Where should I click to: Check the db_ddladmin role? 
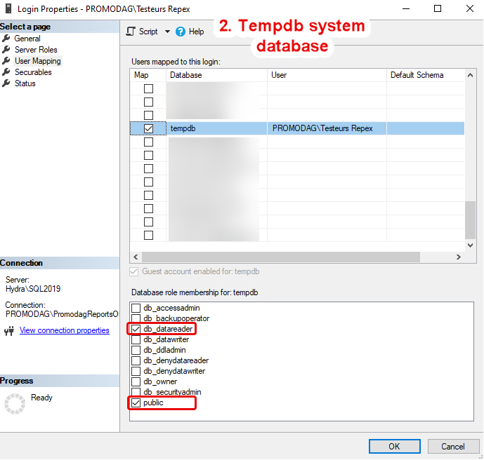click(136, 350)
